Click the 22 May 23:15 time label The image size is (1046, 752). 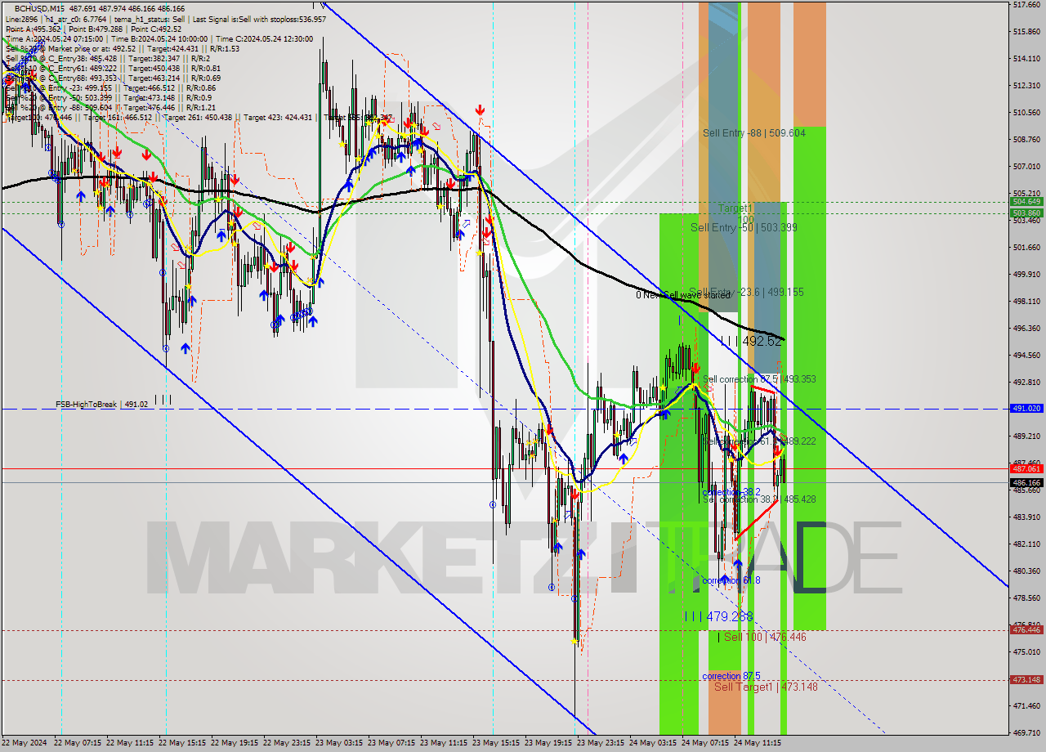tap(287, 743)
